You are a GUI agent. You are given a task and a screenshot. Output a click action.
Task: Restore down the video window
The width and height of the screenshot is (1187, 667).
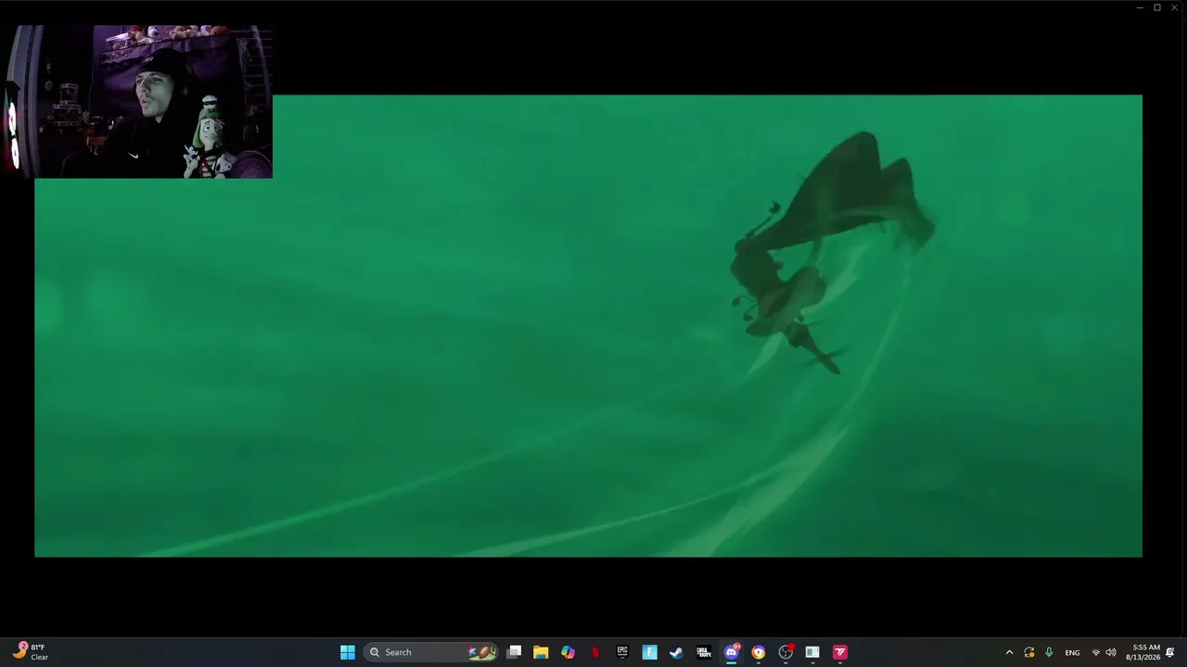(1157, 7)
